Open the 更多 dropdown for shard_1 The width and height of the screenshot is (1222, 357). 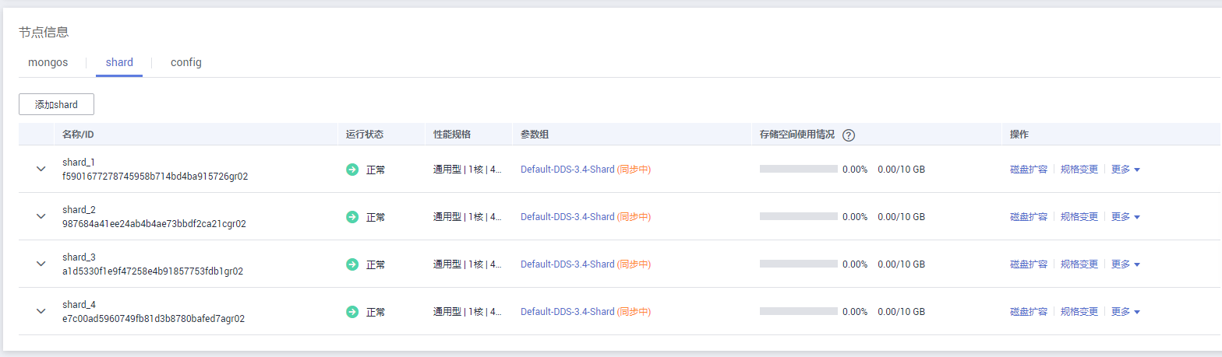click(1125, 170)
